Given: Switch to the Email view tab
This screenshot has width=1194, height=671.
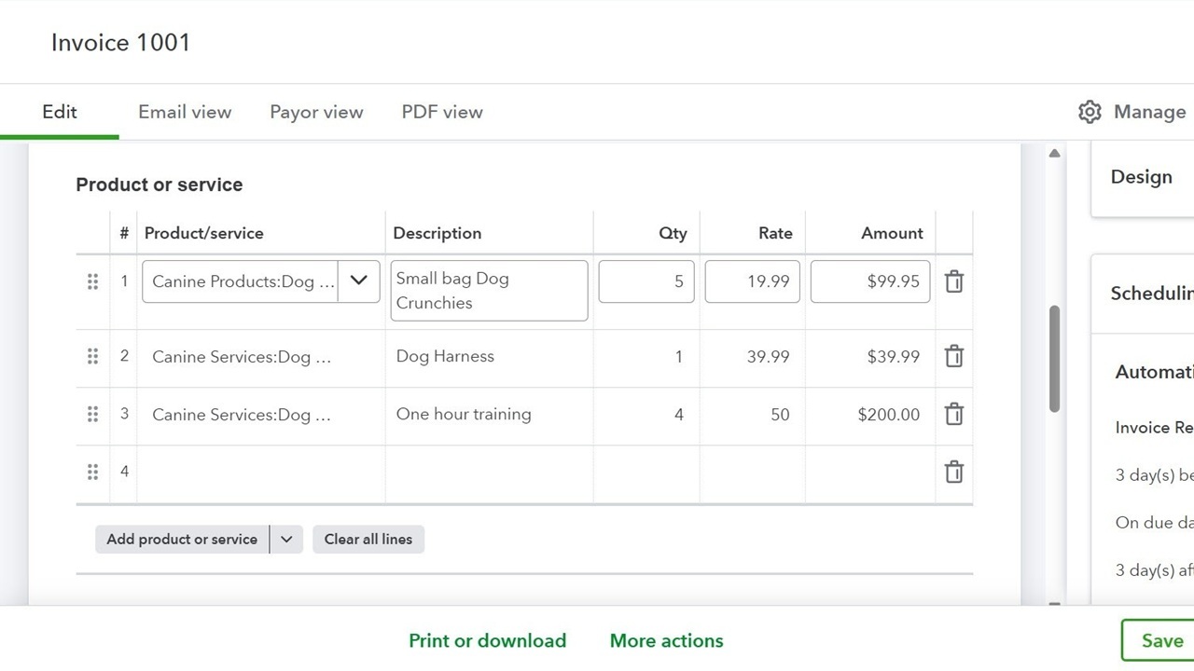Looking at the screenshot, I should [184, 112].
